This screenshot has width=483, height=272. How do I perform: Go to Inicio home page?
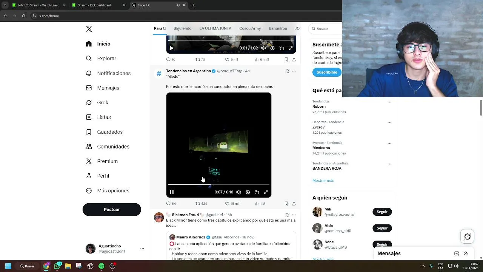[x=98, y=44]
